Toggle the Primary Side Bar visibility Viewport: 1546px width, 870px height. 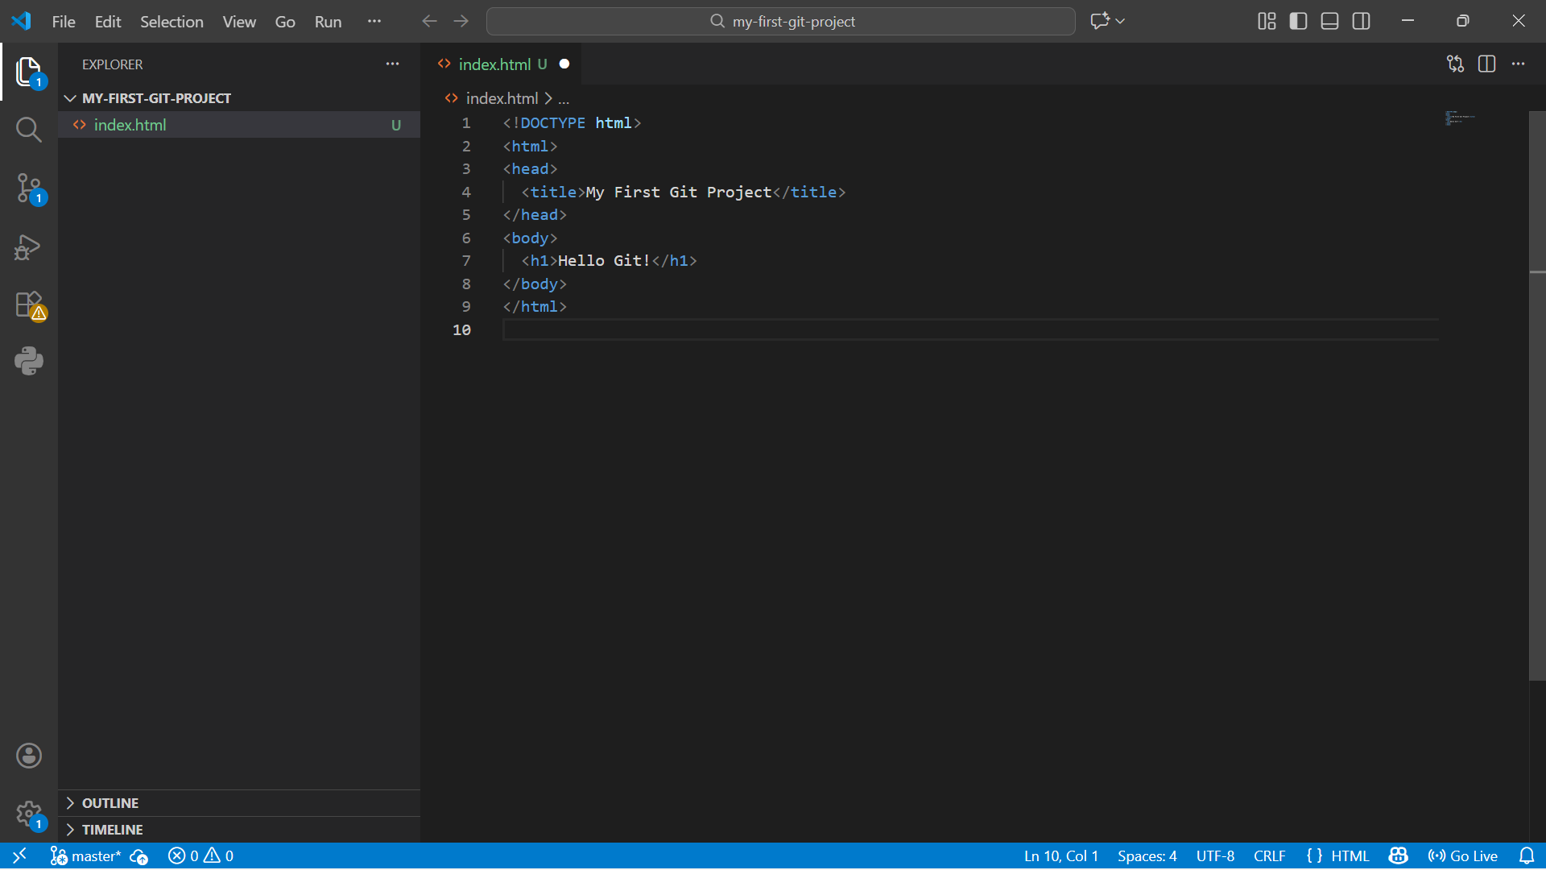tap(1298, 21)
